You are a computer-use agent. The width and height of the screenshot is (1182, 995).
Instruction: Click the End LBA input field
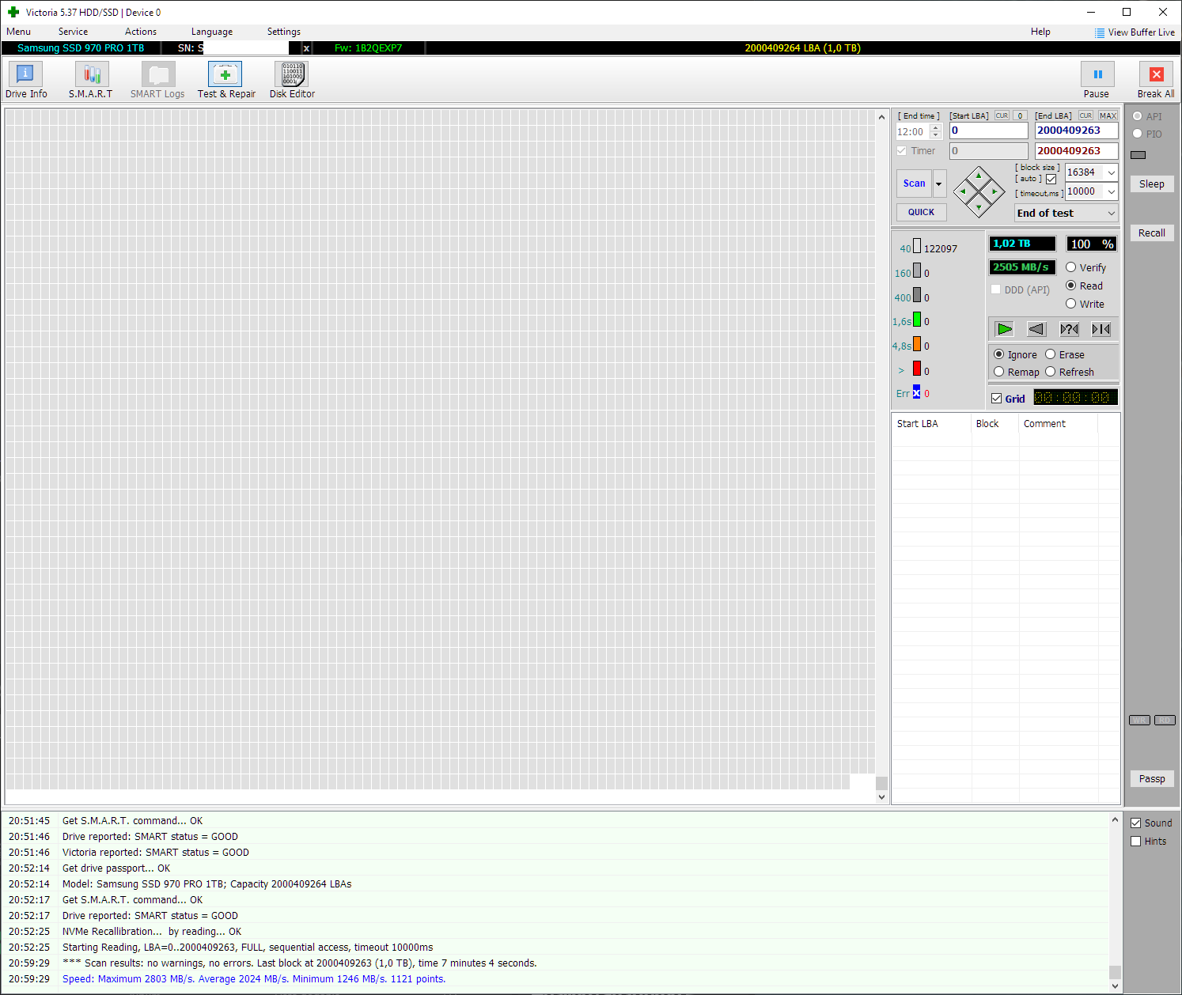point(1077,131)
